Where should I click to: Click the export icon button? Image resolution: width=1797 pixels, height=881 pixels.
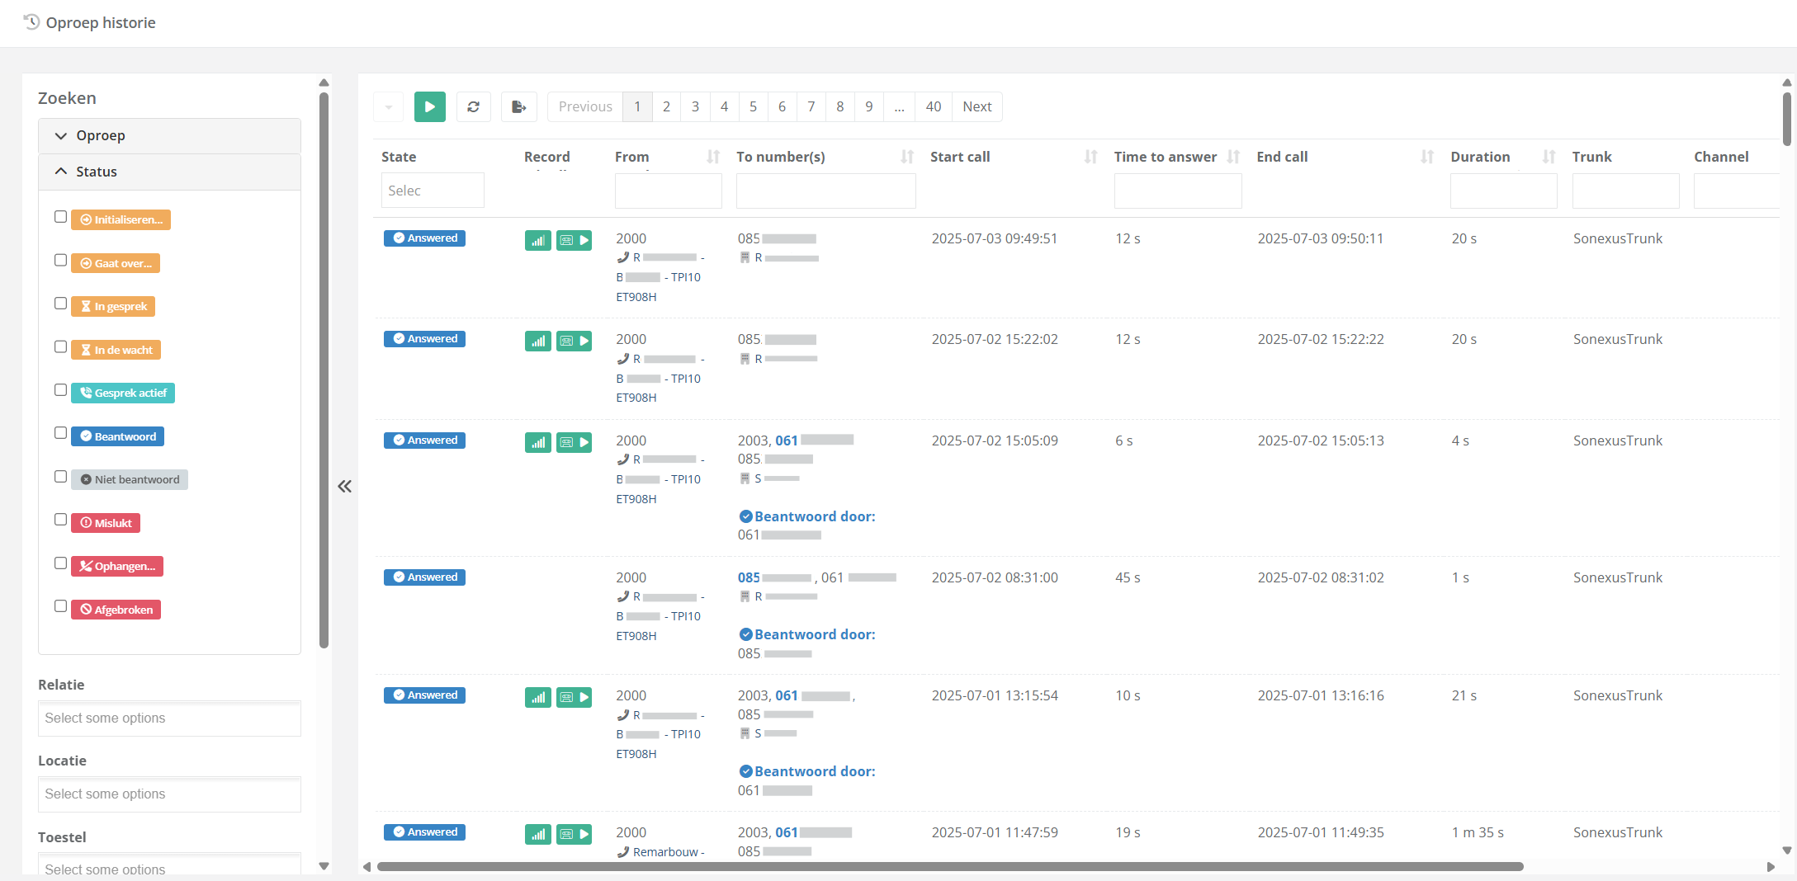point(518,106)
